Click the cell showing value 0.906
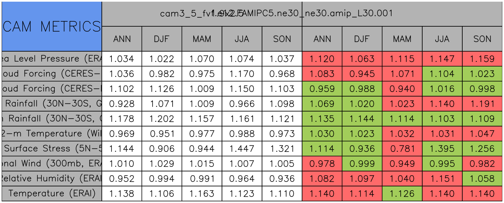This screenshot has width=504, height=203. click(x=162, y=149)
